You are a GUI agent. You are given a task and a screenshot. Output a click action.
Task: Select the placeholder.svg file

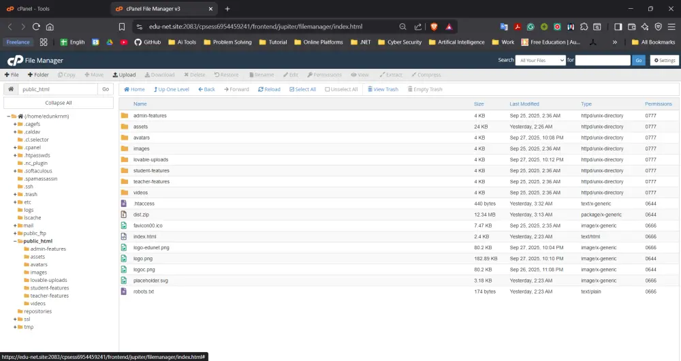click(398, 280)
